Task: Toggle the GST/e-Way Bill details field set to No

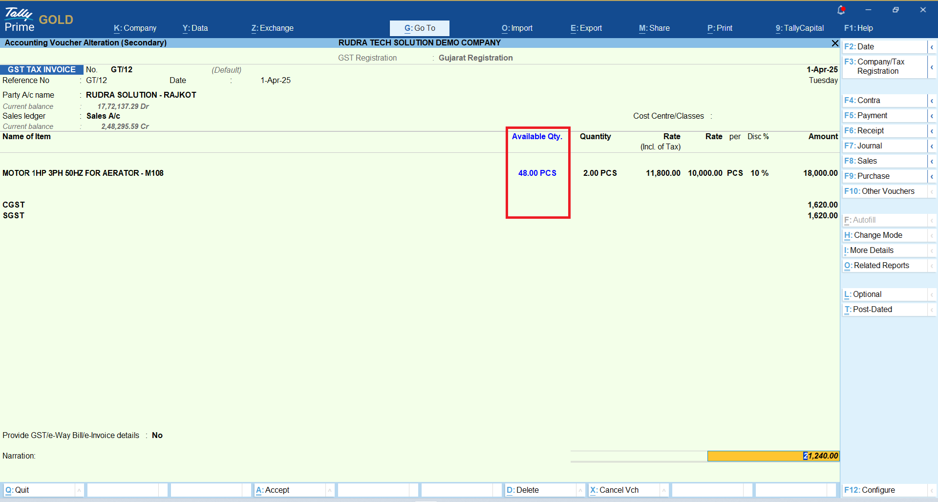Action: pyautogui.click(x=157, y=436)
